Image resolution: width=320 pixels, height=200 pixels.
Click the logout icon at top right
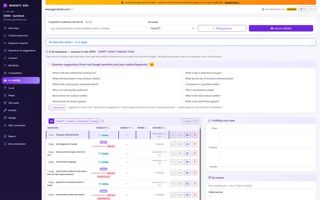[x=314, y=9]
